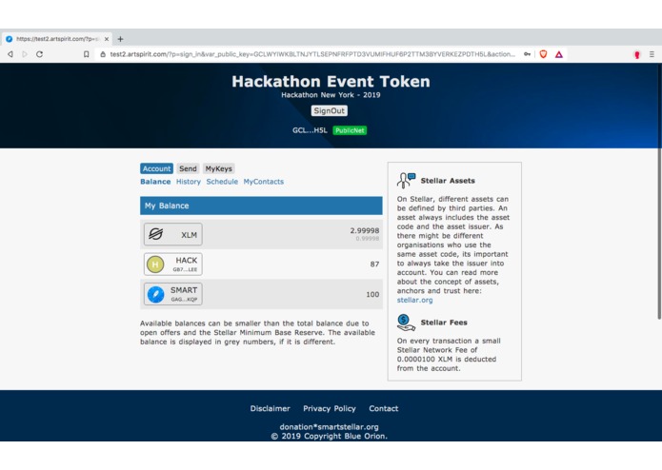Open the Privacy Policy footer link
This screenshot has width=662, height=470.
pyautogui.click(x=330, y=408)
